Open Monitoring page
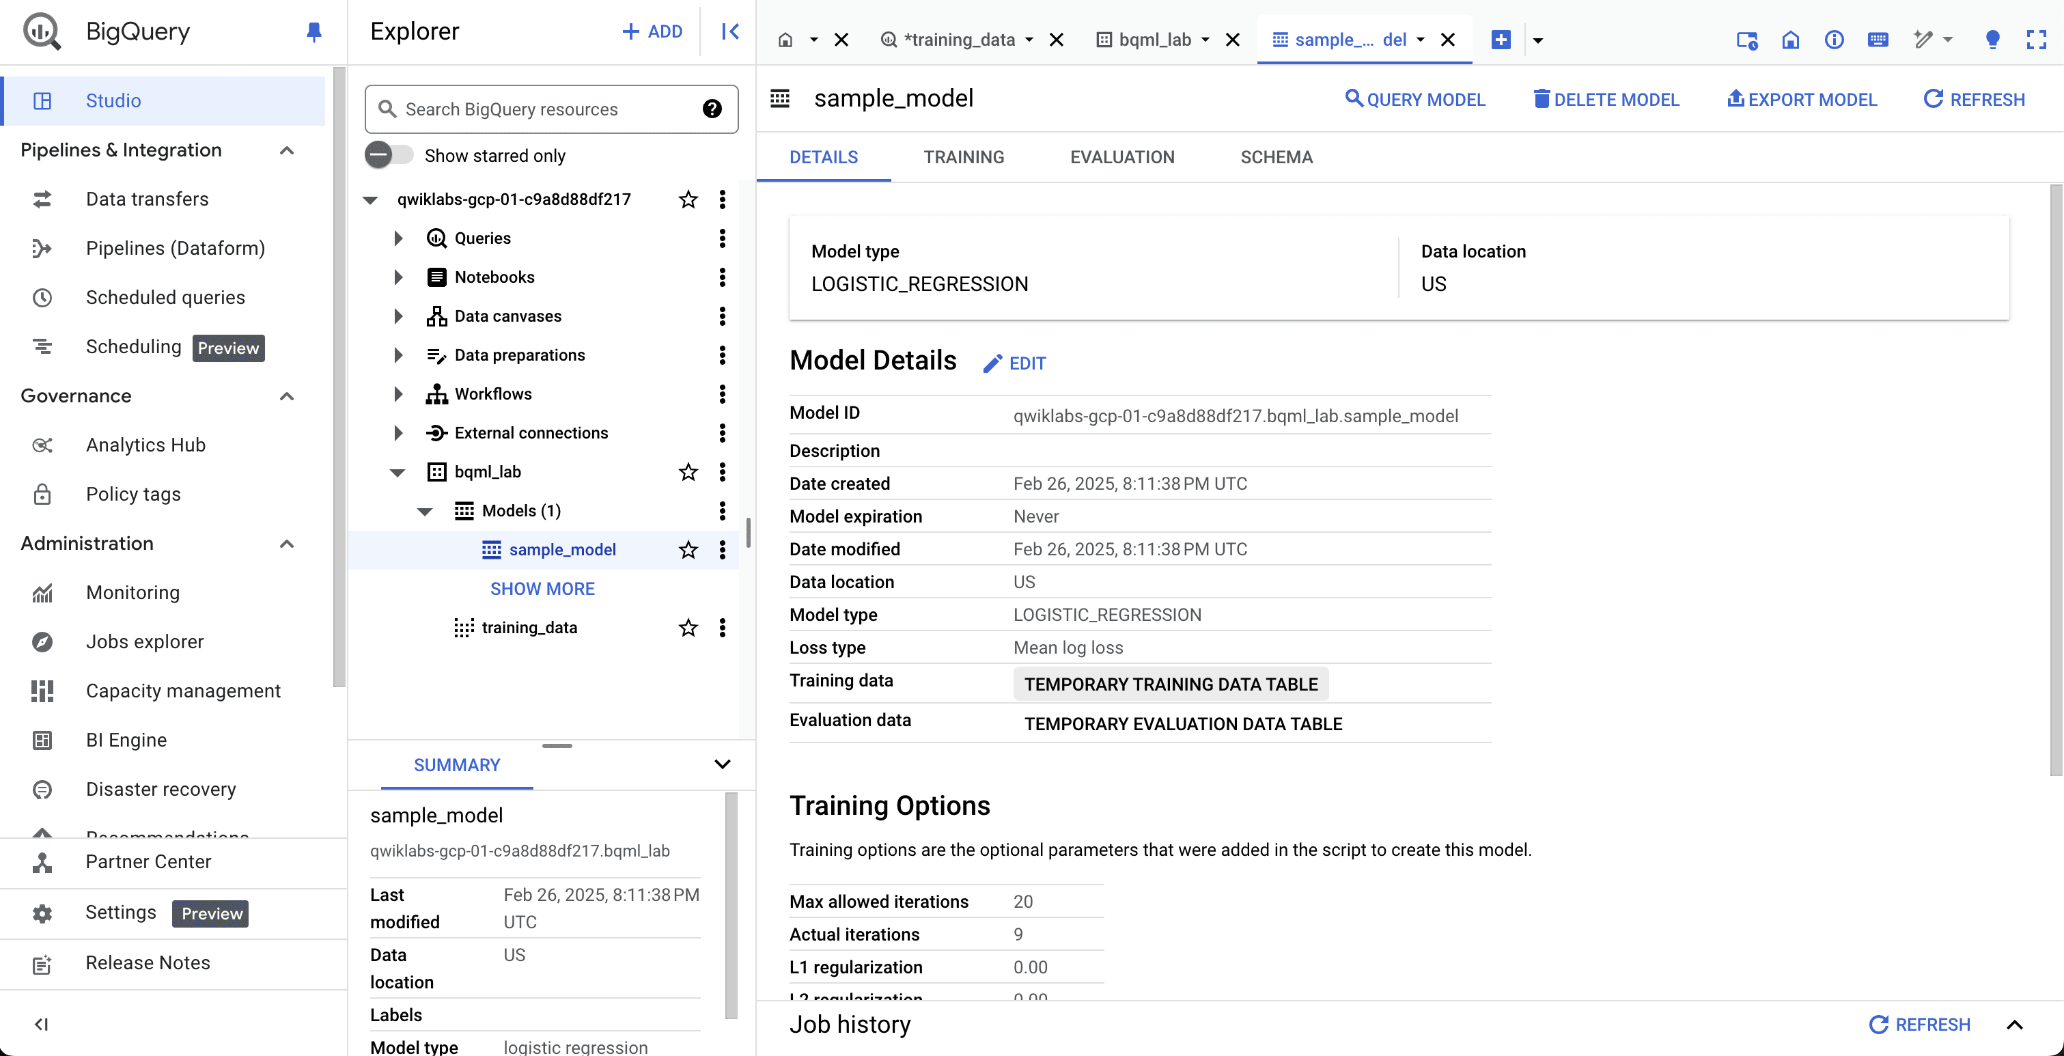2064x1056 pixels. 133,592
